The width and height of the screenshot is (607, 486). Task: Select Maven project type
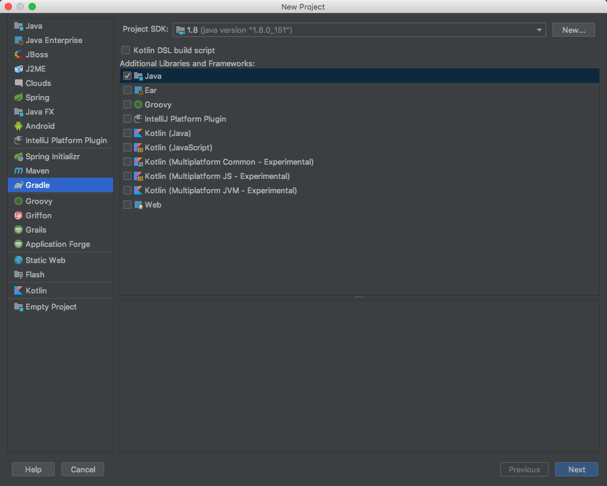click(60, 171)
